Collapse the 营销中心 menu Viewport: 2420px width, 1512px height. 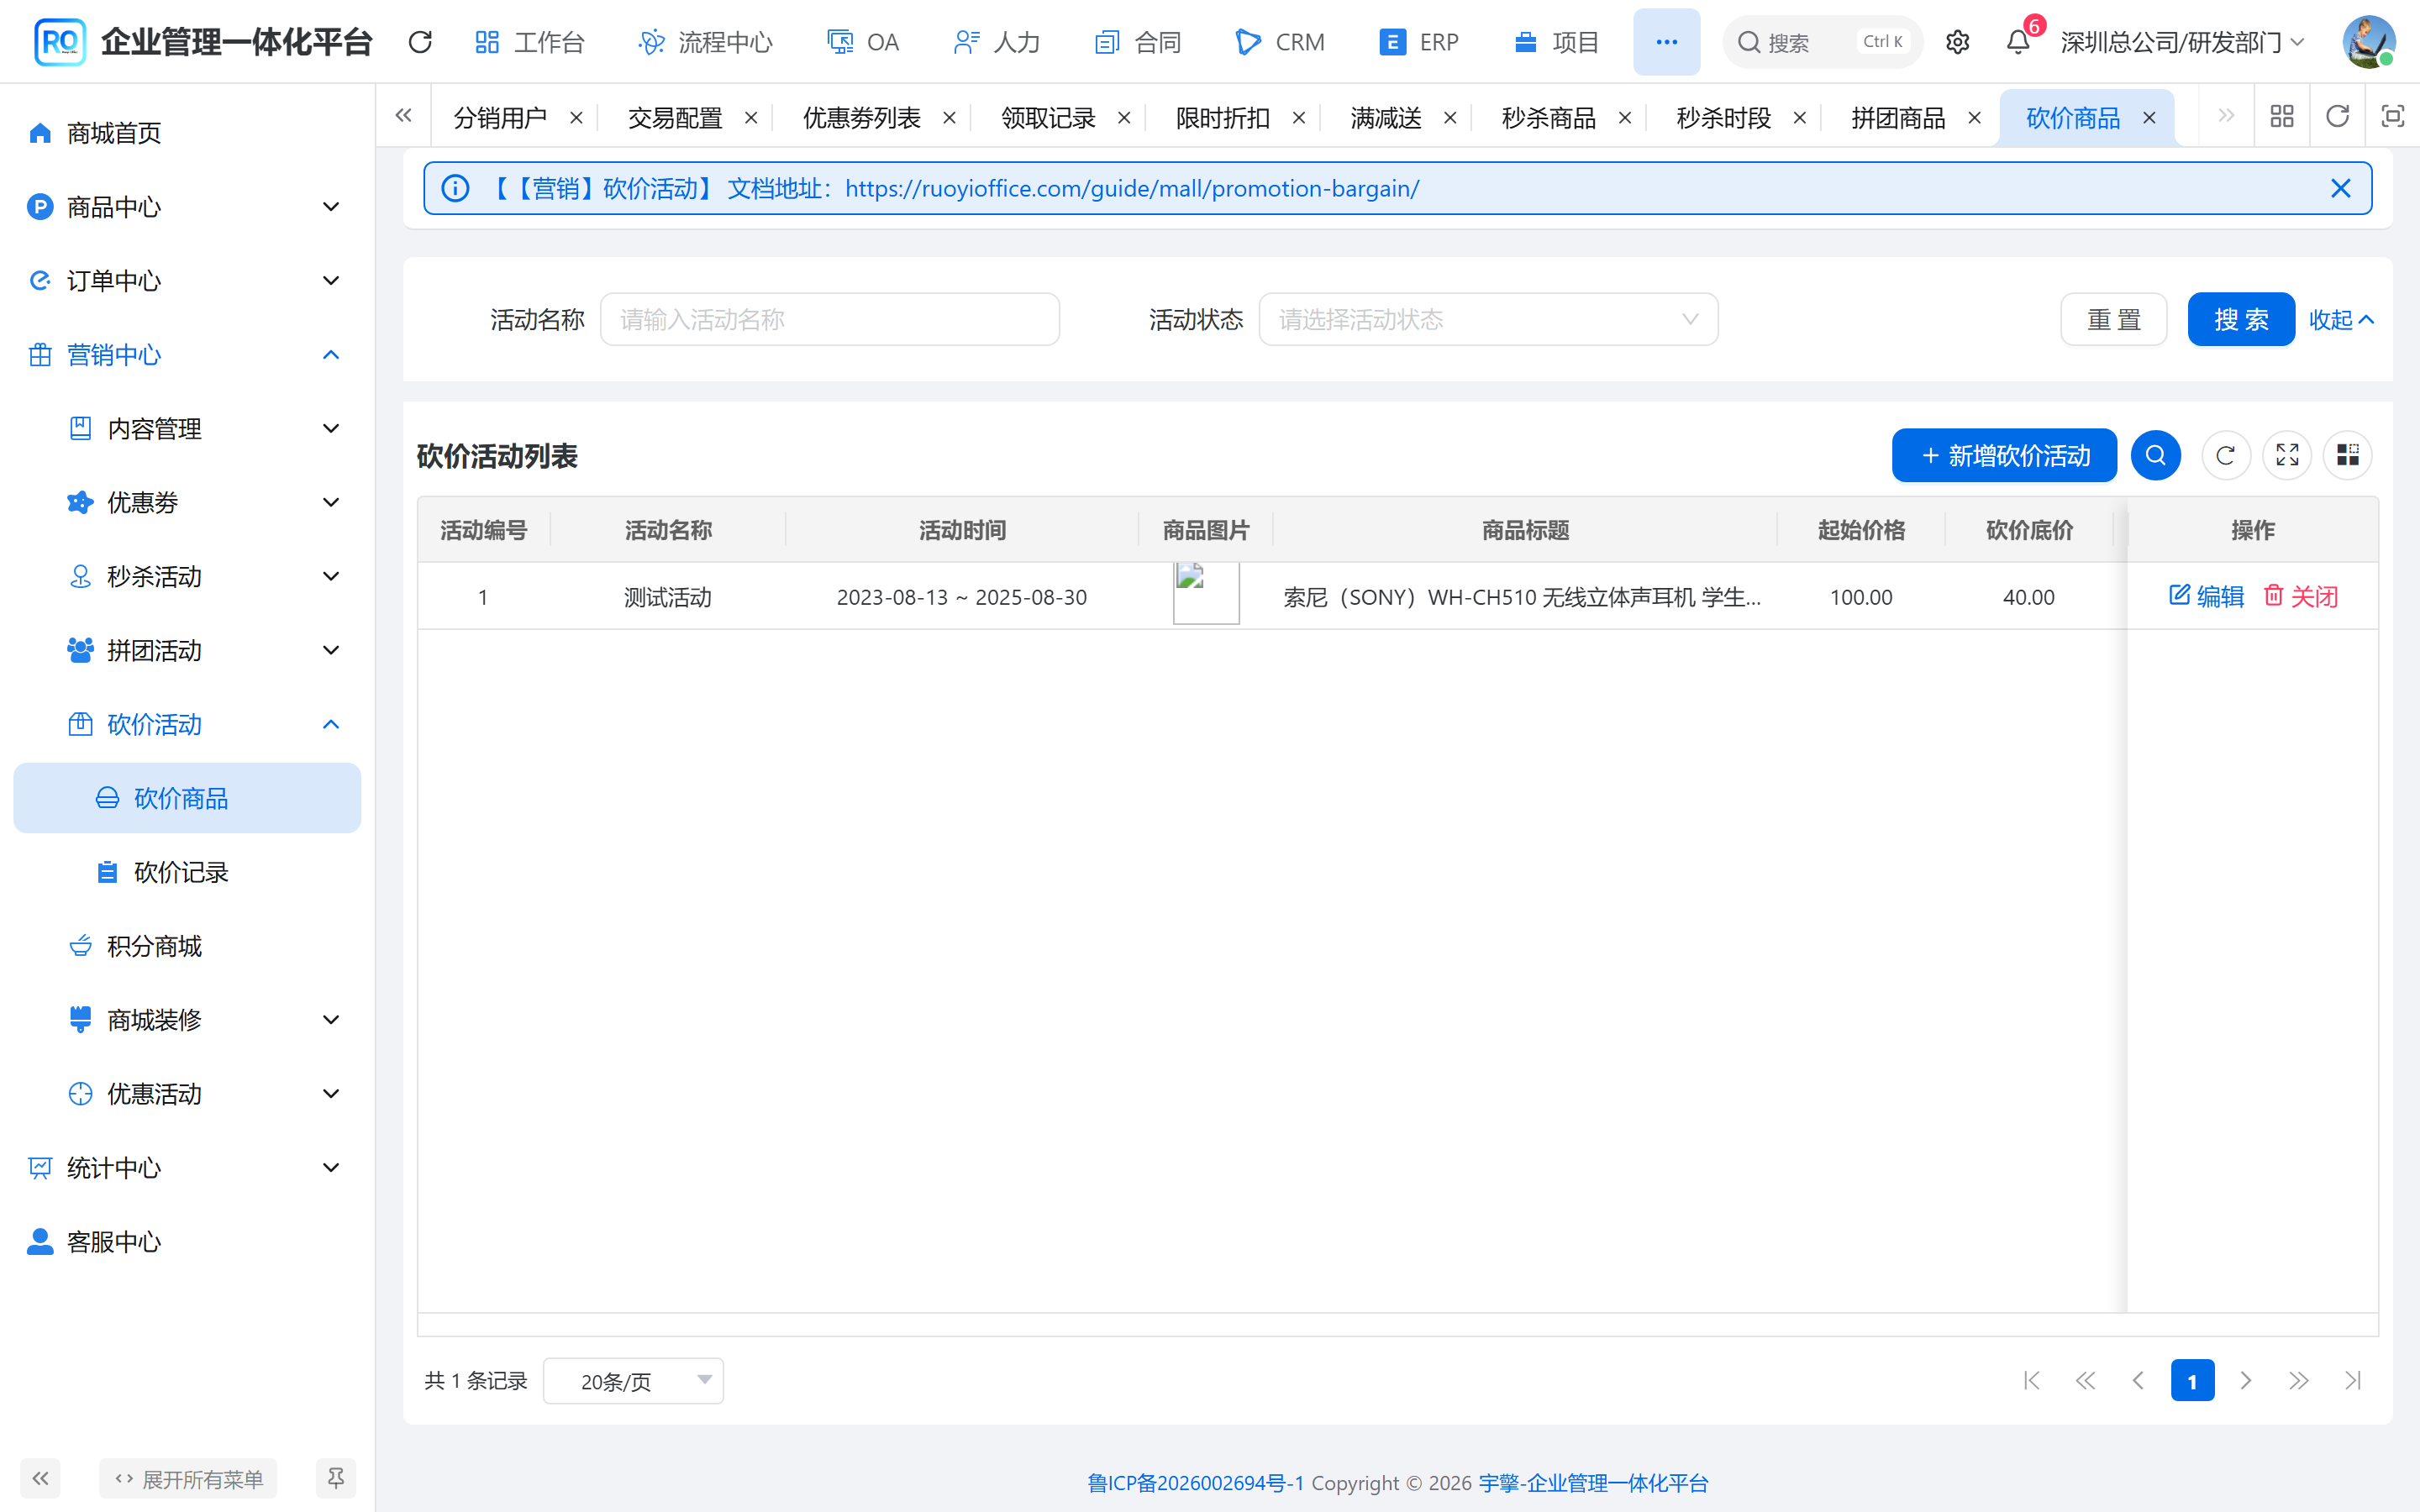coord(187,355)
